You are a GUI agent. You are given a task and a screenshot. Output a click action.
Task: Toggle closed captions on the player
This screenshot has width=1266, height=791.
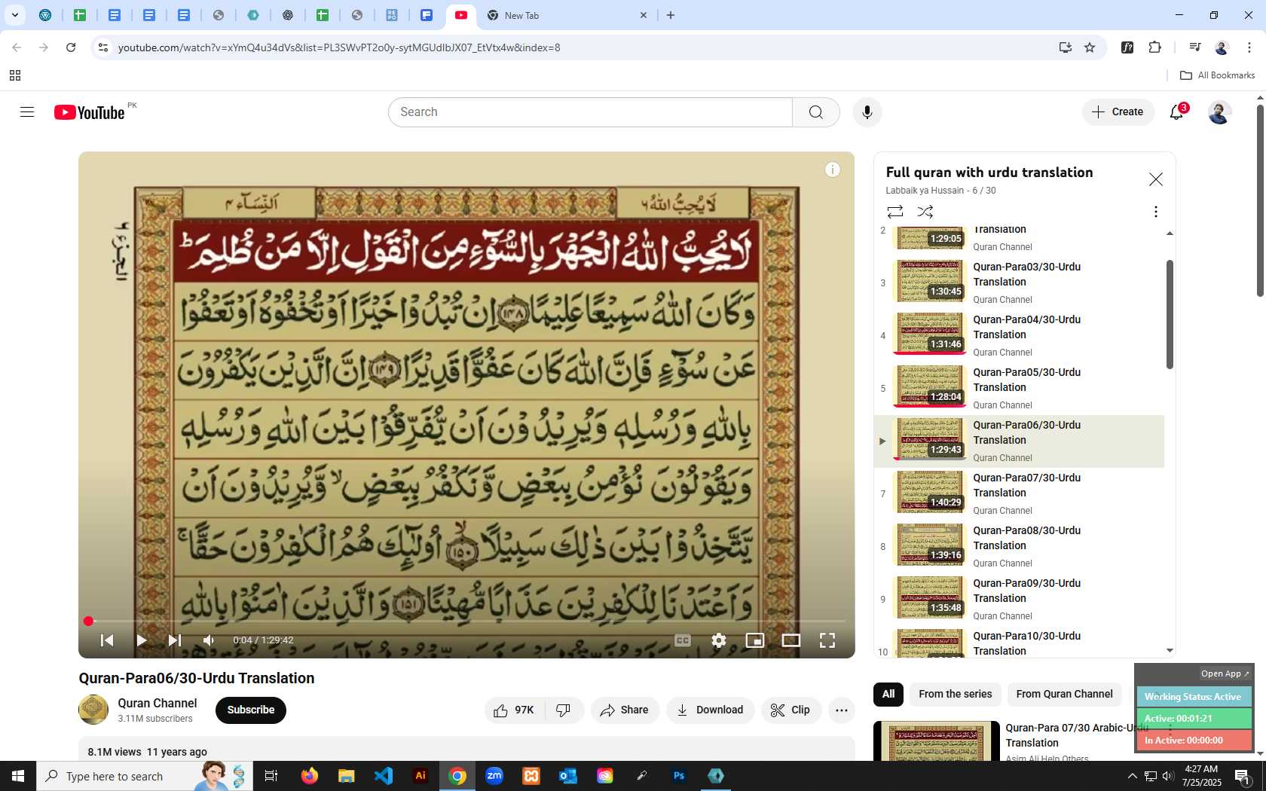point(683,640)
